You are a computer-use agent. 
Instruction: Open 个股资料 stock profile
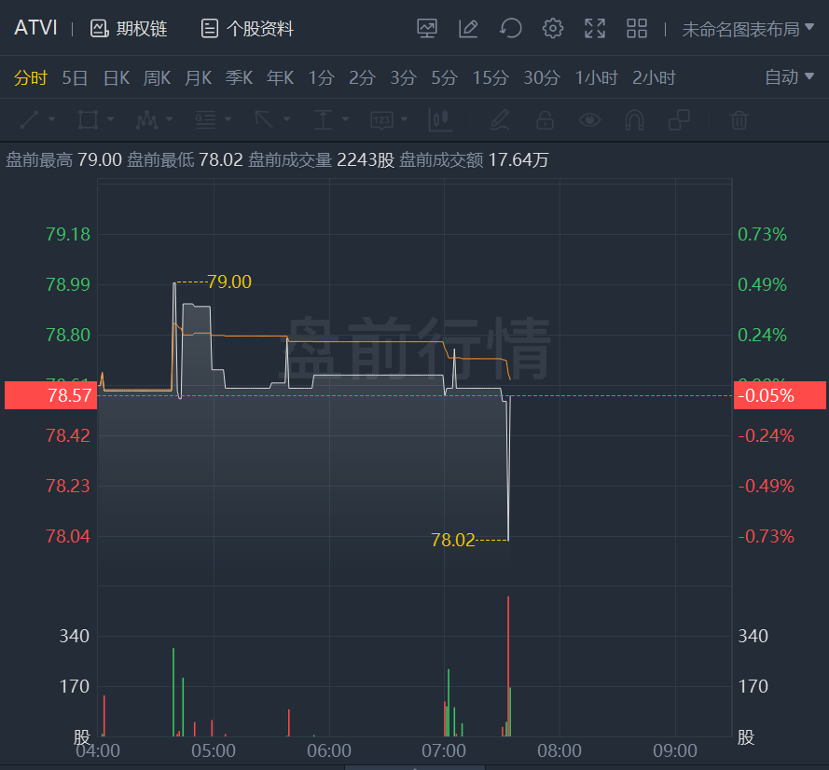click(x=247, y=29)
